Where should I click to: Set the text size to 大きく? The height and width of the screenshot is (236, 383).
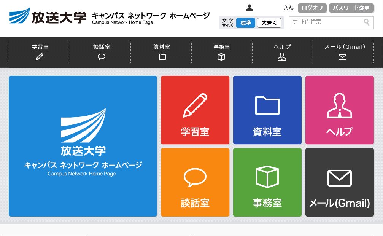pos(269,23)
